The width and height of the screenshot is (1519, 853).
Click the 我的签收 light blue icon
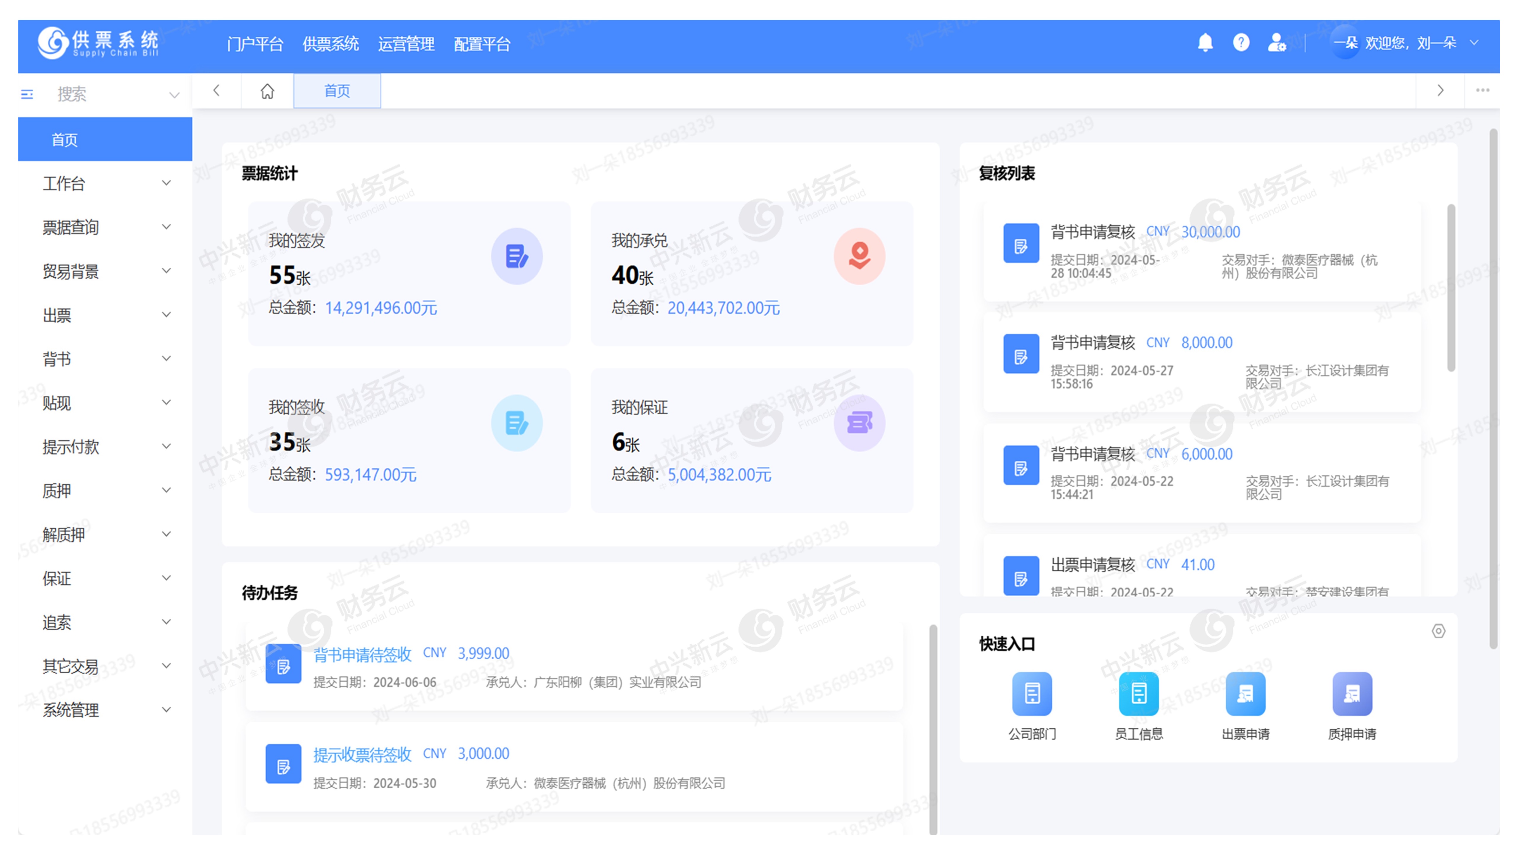click(516, 423)
